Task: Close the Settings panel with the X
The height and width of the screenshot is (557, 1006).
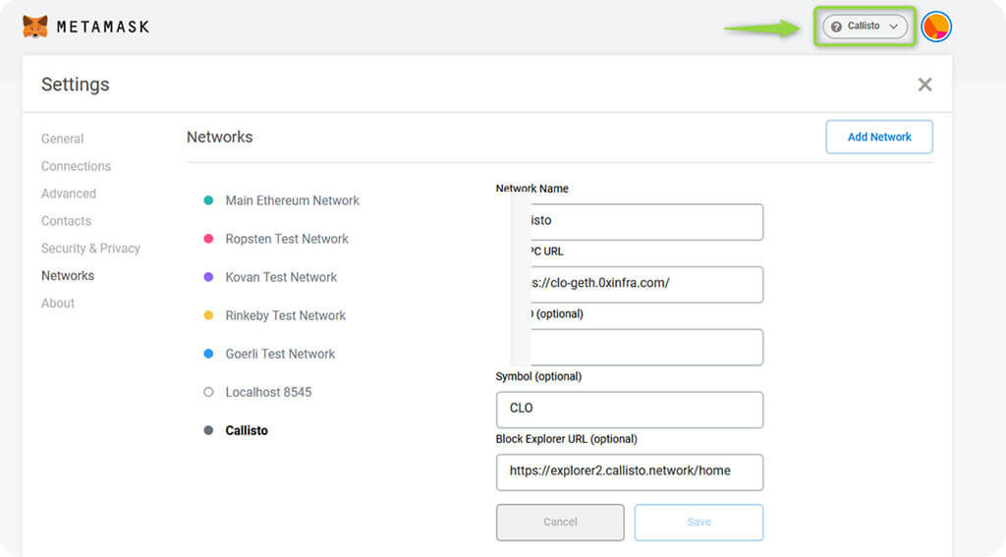Action: pos(924,84)
